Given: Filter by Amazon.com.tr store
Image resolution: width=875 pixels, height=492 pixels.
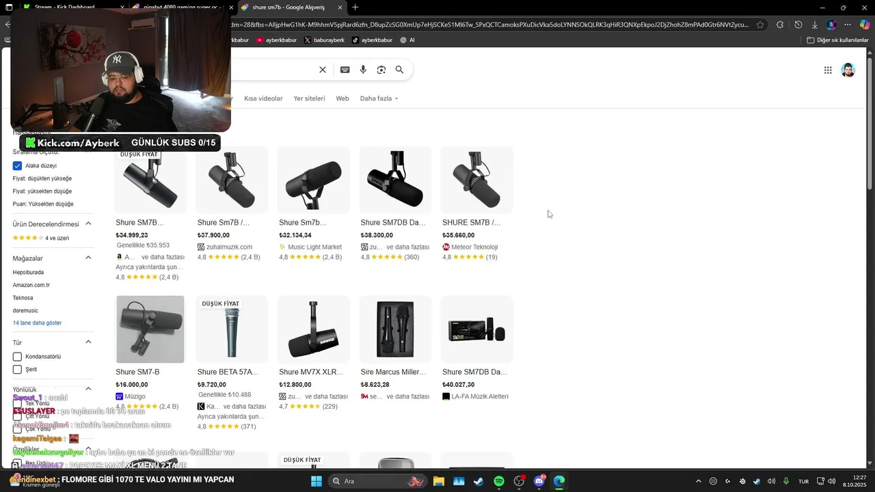Looking at the screenshot, I should pos(31,285).
